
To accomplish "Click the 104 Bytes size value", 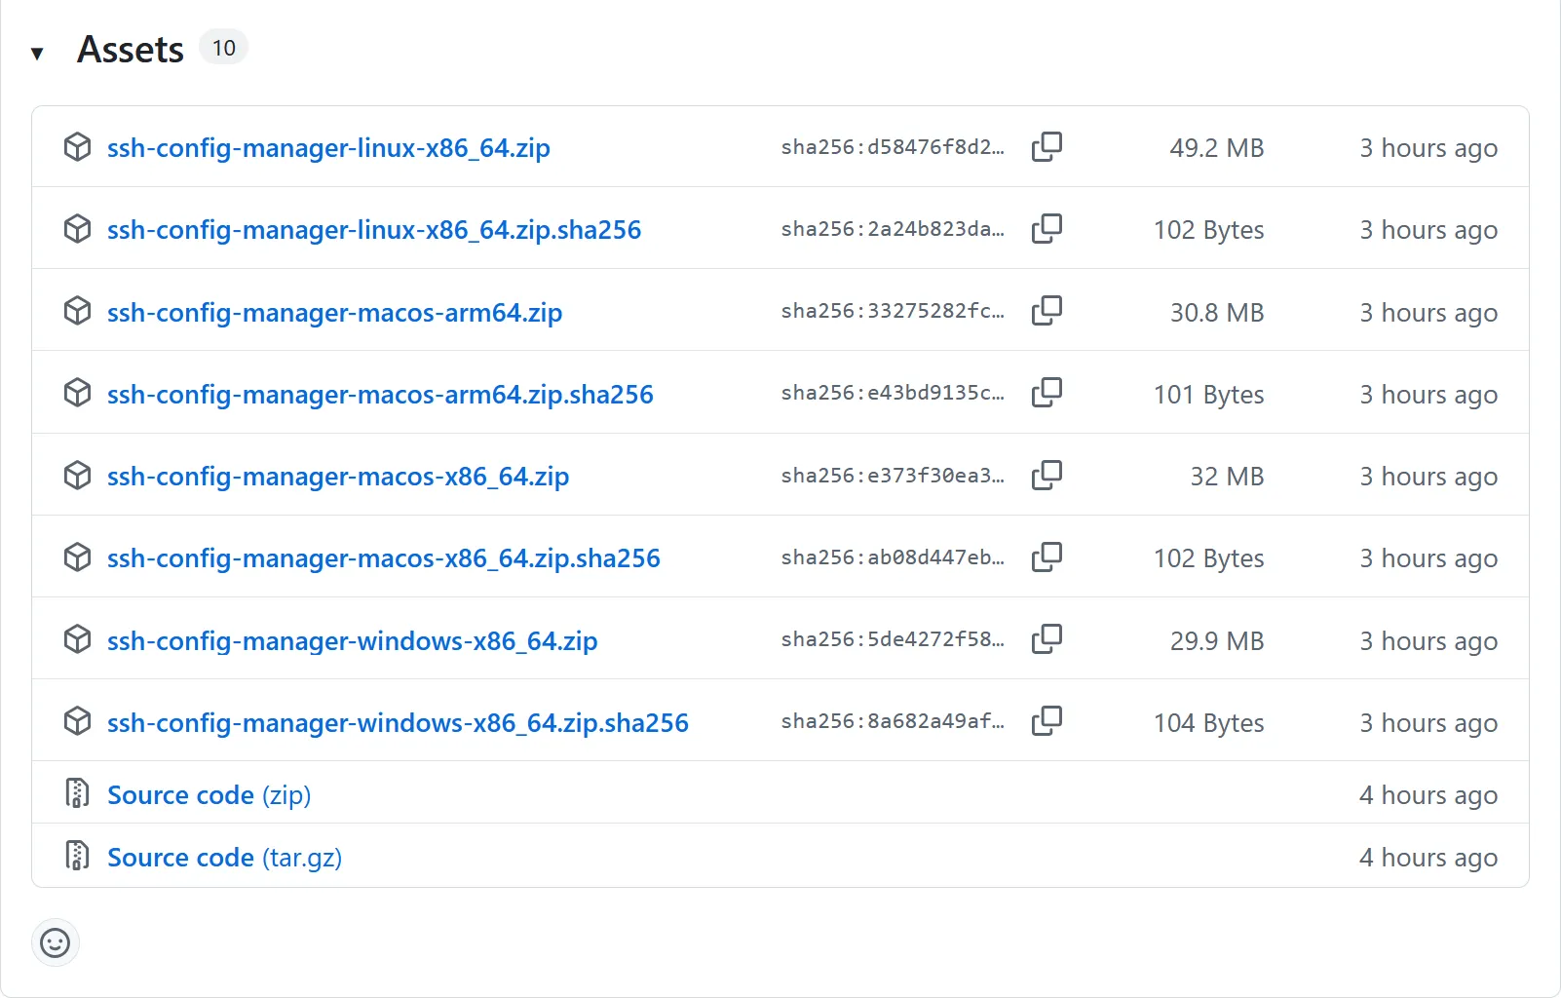I will [x=1209, y=723].
